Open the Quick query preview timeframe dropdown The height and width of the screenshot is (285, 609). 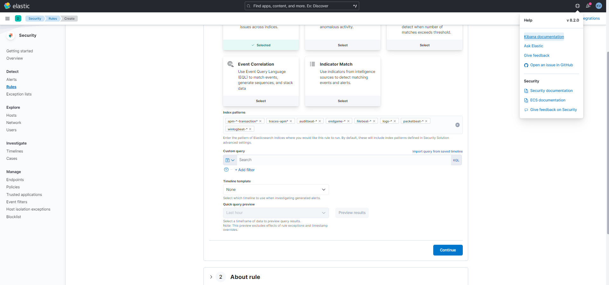pos(276,213)
